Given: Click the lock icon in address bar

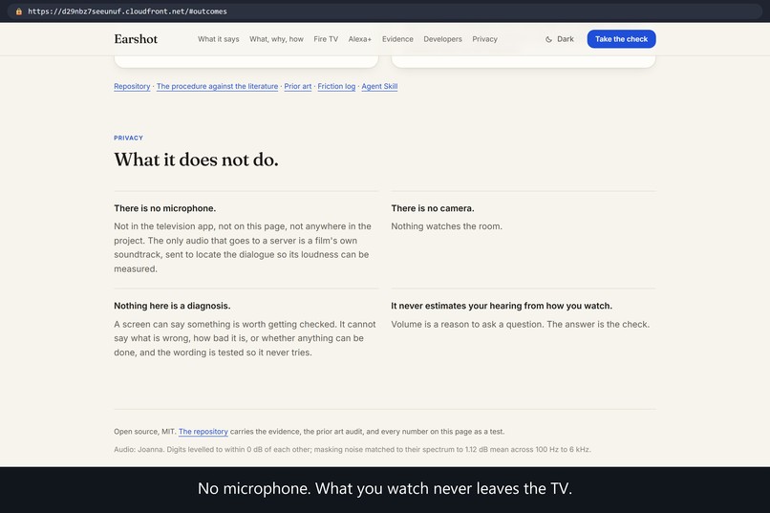Looking at the screenshot, I should tap(19, 11).
